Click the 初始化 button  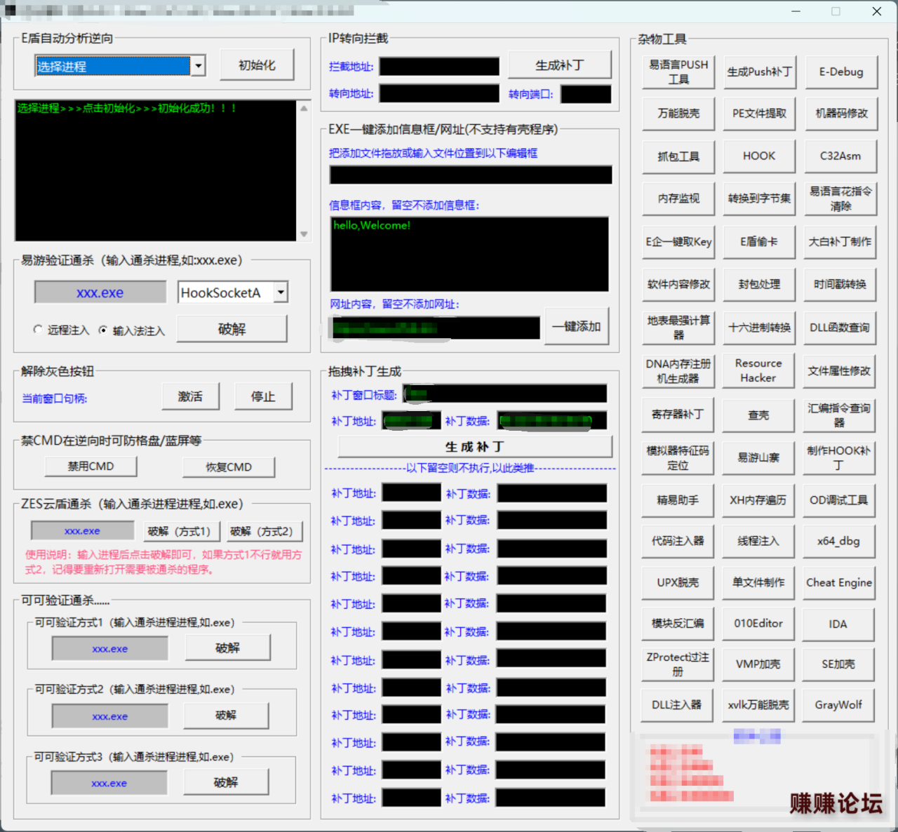click(x=257, y=65)
